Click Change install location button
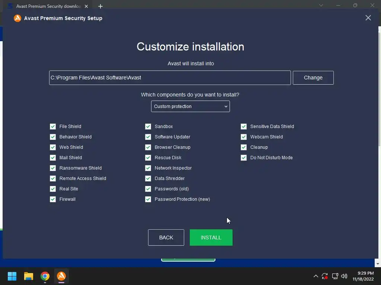Viewport: 381px width, 285px height. click(x=313, y=78)
